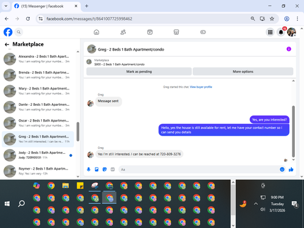This screenshot has height=228, width=304.
Task: Bookmark this page with star icon
Action: coord(272,19)
